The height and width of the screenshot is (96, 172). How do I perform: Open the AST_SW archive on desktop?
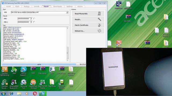click(x=62, y=71)
